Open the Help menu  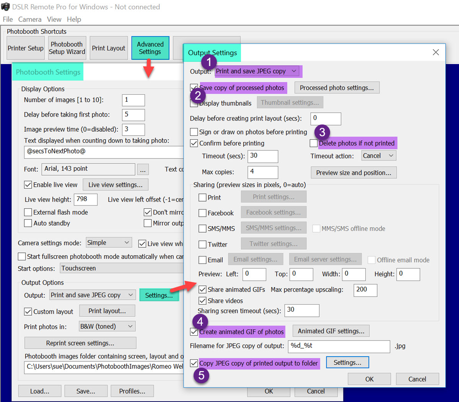pos(74,19)
